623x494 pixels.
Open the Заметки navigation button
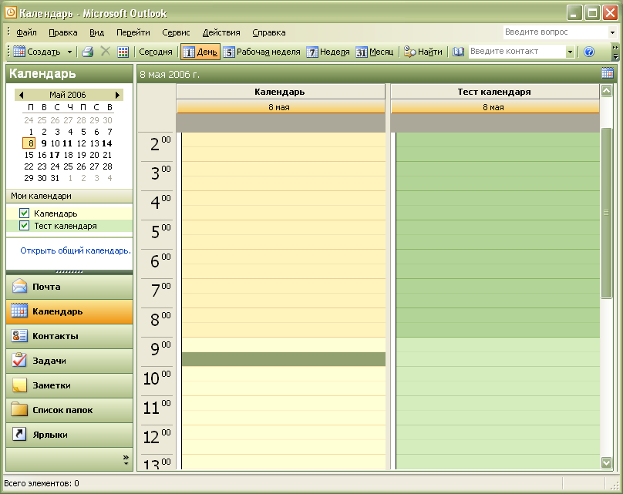(69, 385)
